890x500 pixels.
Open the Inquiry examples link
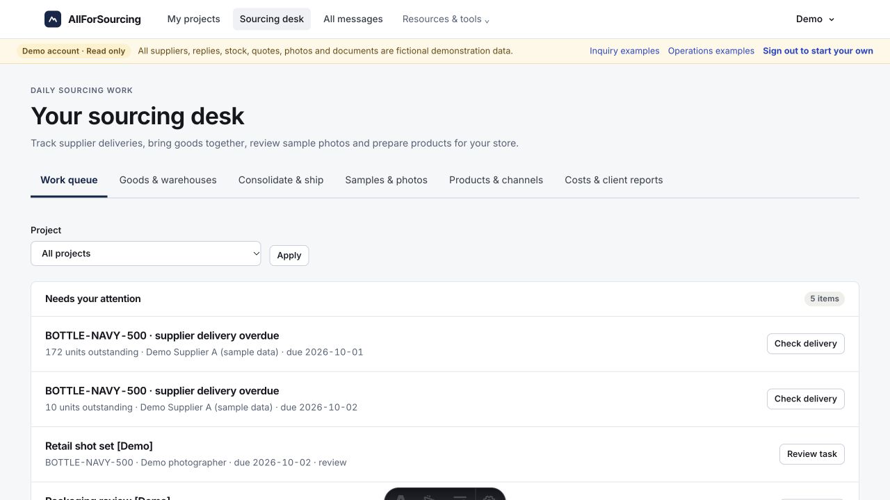[x=624, y=51]
